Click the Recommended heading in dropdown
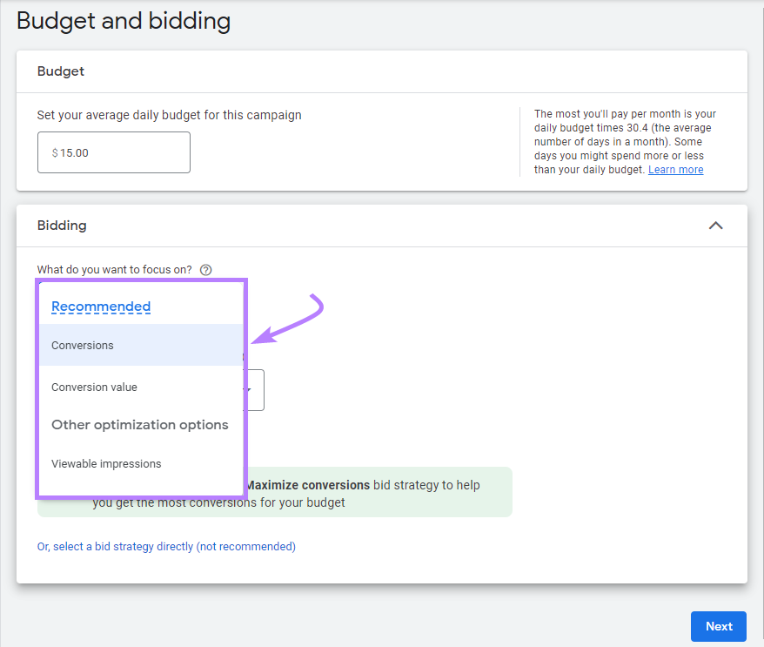Viewport: 764px width, 647px height. 101,307
